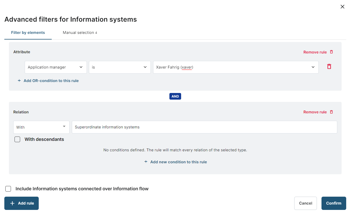
Task: Click plus icon before Add new condition
Action: pyautogui.click(x=146, y=162)
